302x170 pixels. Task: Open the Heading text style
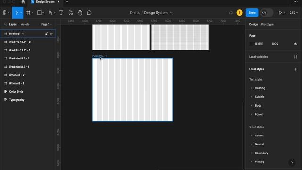[260, 88]
